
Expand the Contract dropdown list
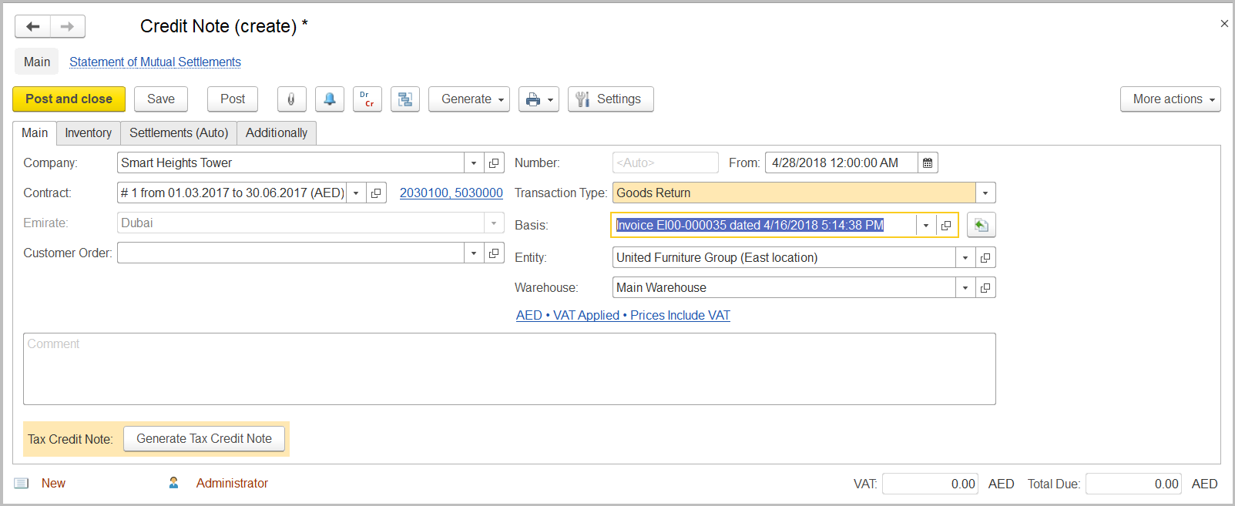pyautogui.click(x=356, y=193)
